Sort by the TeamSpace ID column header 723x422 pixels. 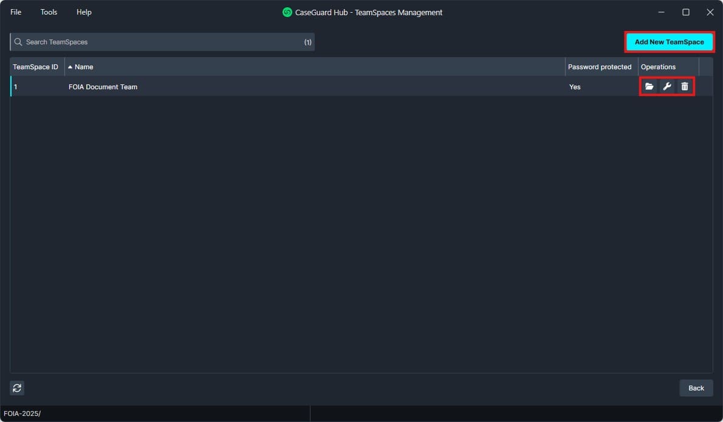pos(37,67)
